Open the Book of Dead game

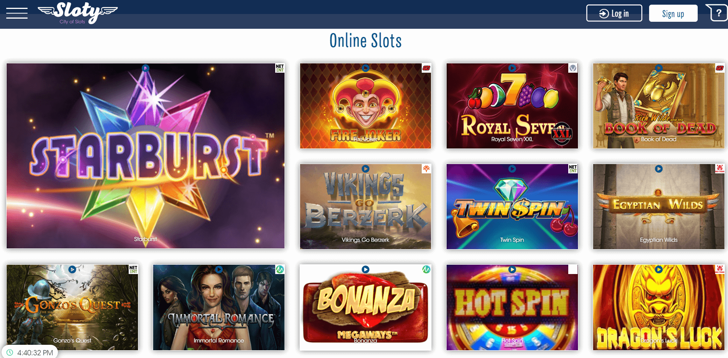(658, 106)
